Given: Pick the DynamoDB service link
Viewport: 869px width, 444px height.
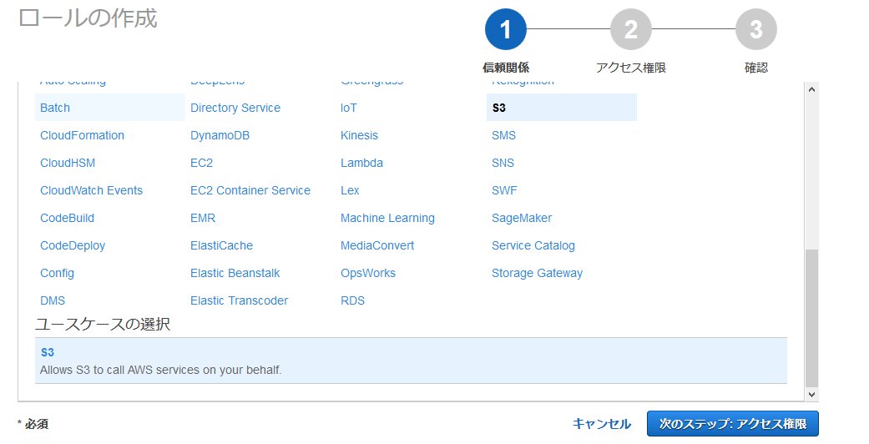Looking at the screenshot, I should coord(220,135).
